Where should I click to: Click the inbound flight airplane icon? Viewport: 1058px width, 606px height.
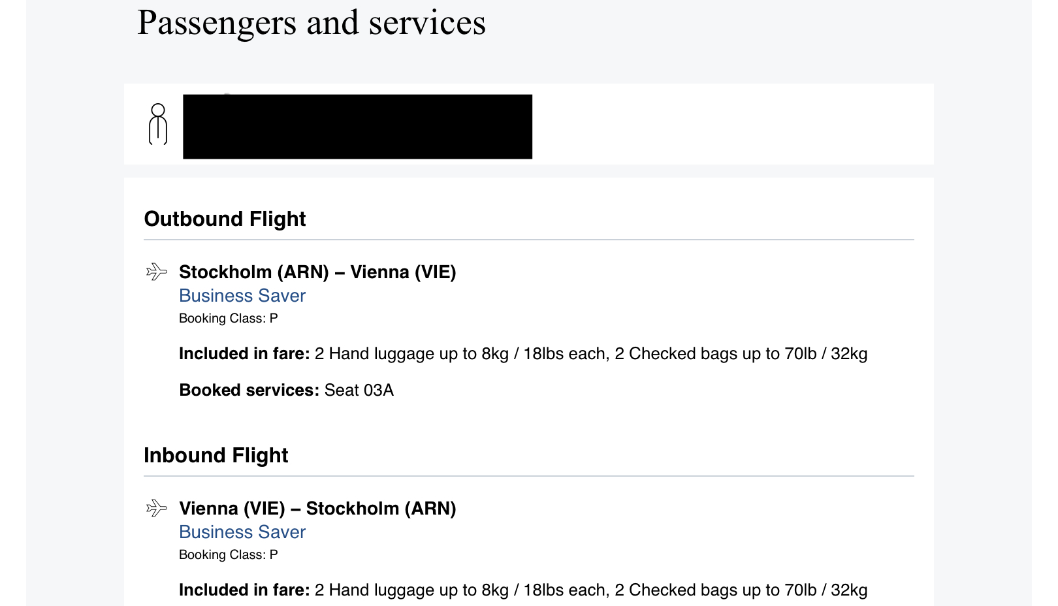coord(157,507)
